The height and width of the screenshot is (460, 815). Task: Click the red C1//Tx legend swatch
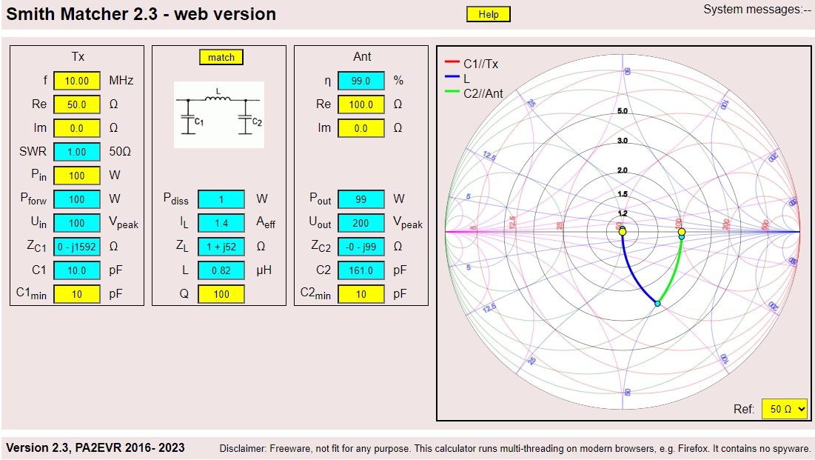point(451,64)
